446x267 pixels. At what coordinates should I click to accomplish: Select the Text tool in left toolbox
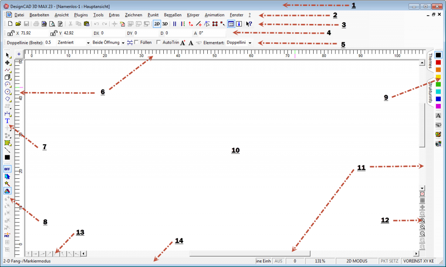point(7,120)
